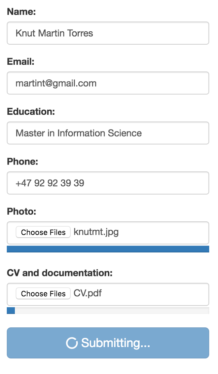Click the CV.pdf file name

88,293
